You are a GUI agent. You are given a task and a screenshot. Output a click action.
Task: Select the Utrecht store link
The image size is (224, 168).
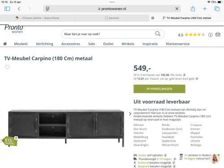195,141
